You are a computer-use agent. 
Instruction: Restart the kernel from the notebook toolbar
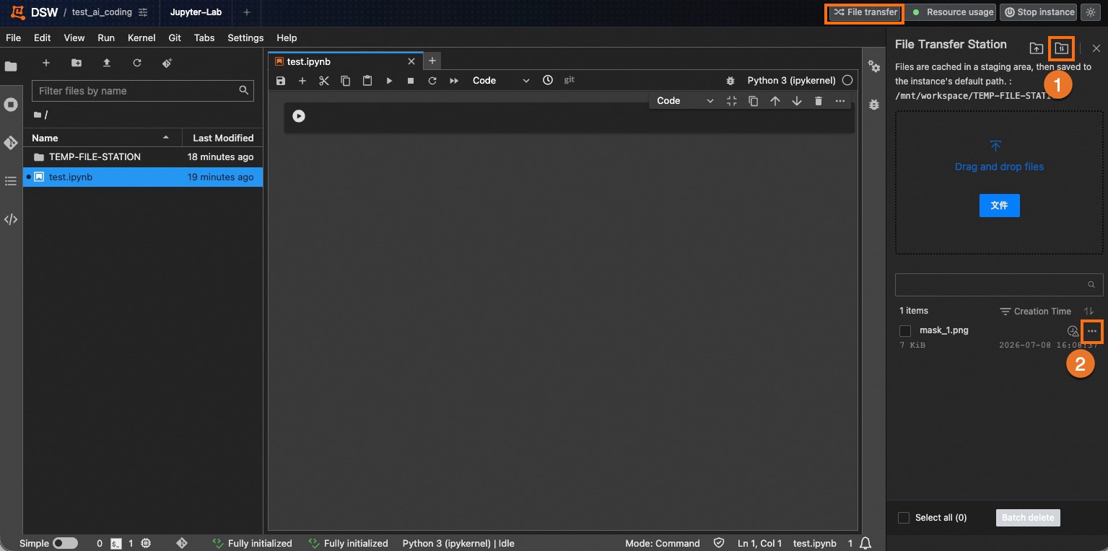coord(432,81)
